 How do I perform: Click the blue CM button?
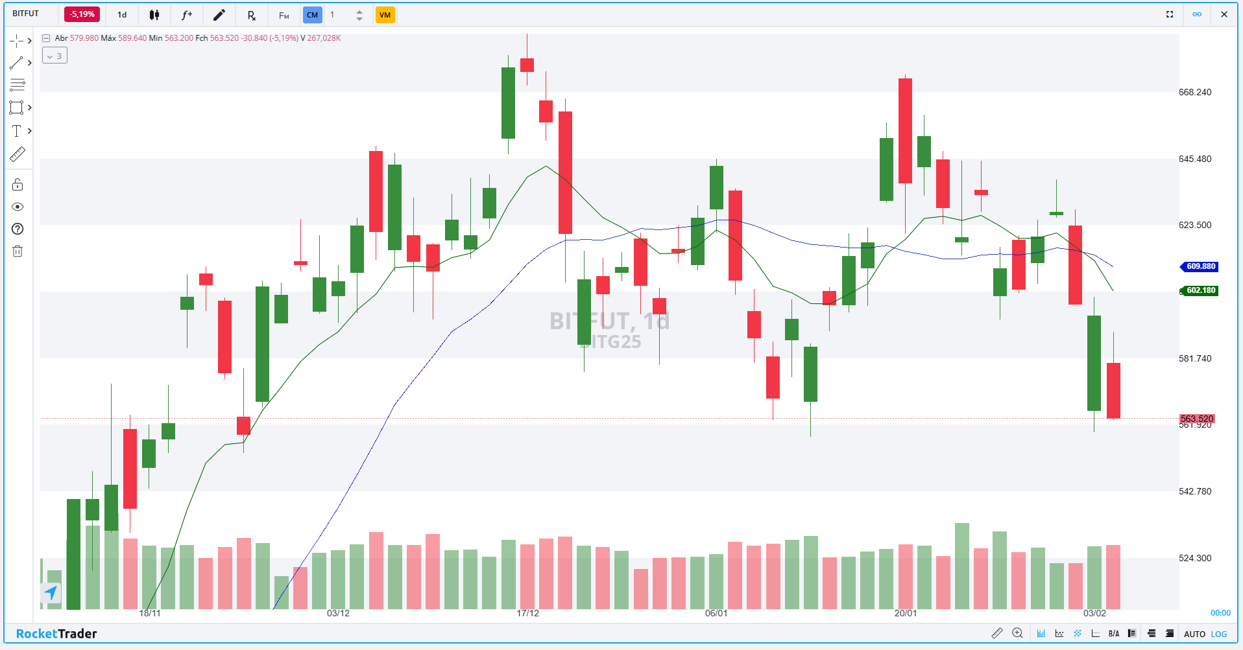(313, 15)
